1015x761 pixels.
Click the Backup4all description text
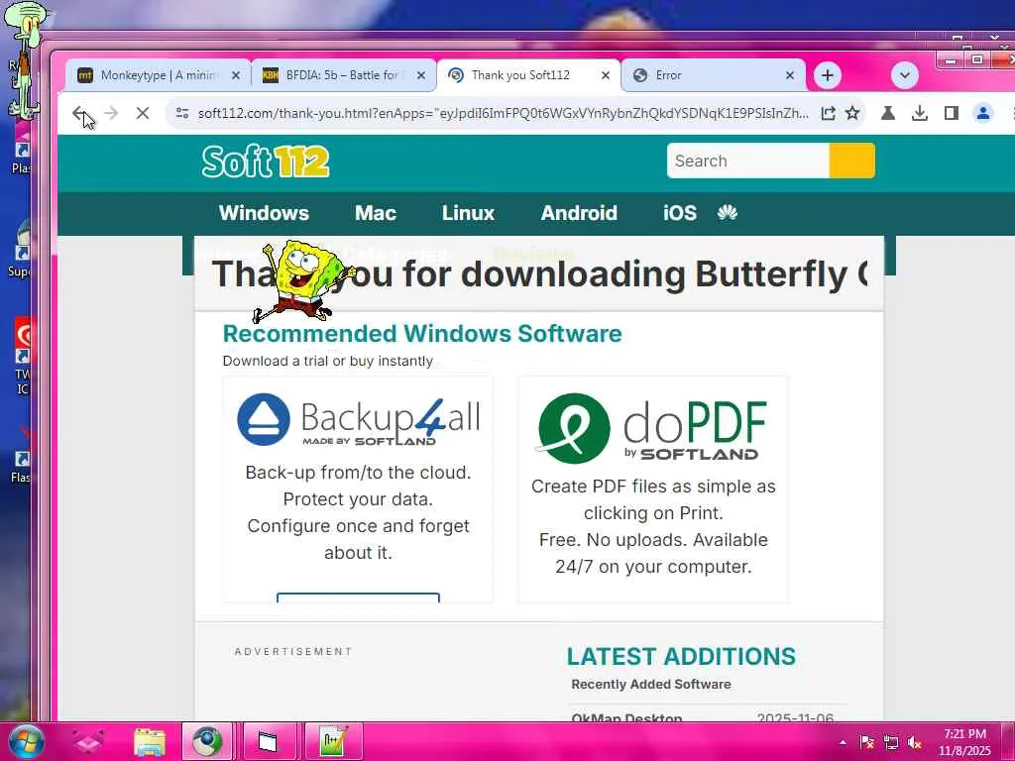[358, 512]
